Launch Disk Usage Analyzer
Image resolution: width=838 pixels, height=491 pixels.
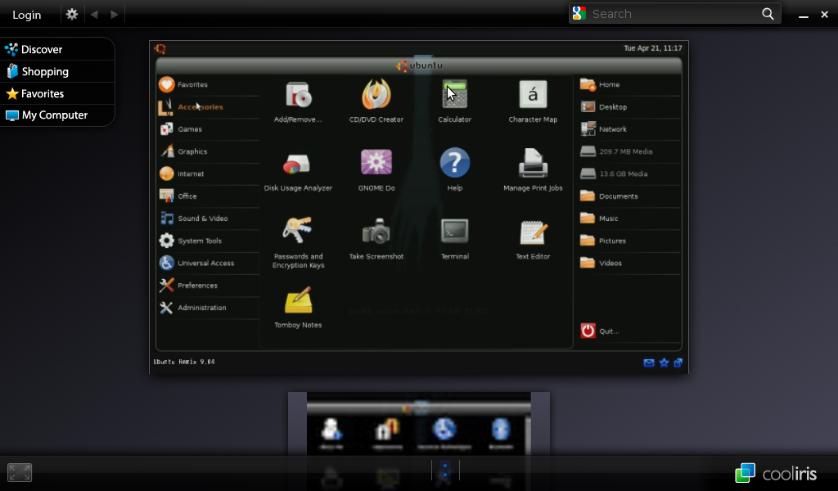[x=298, y=164]
